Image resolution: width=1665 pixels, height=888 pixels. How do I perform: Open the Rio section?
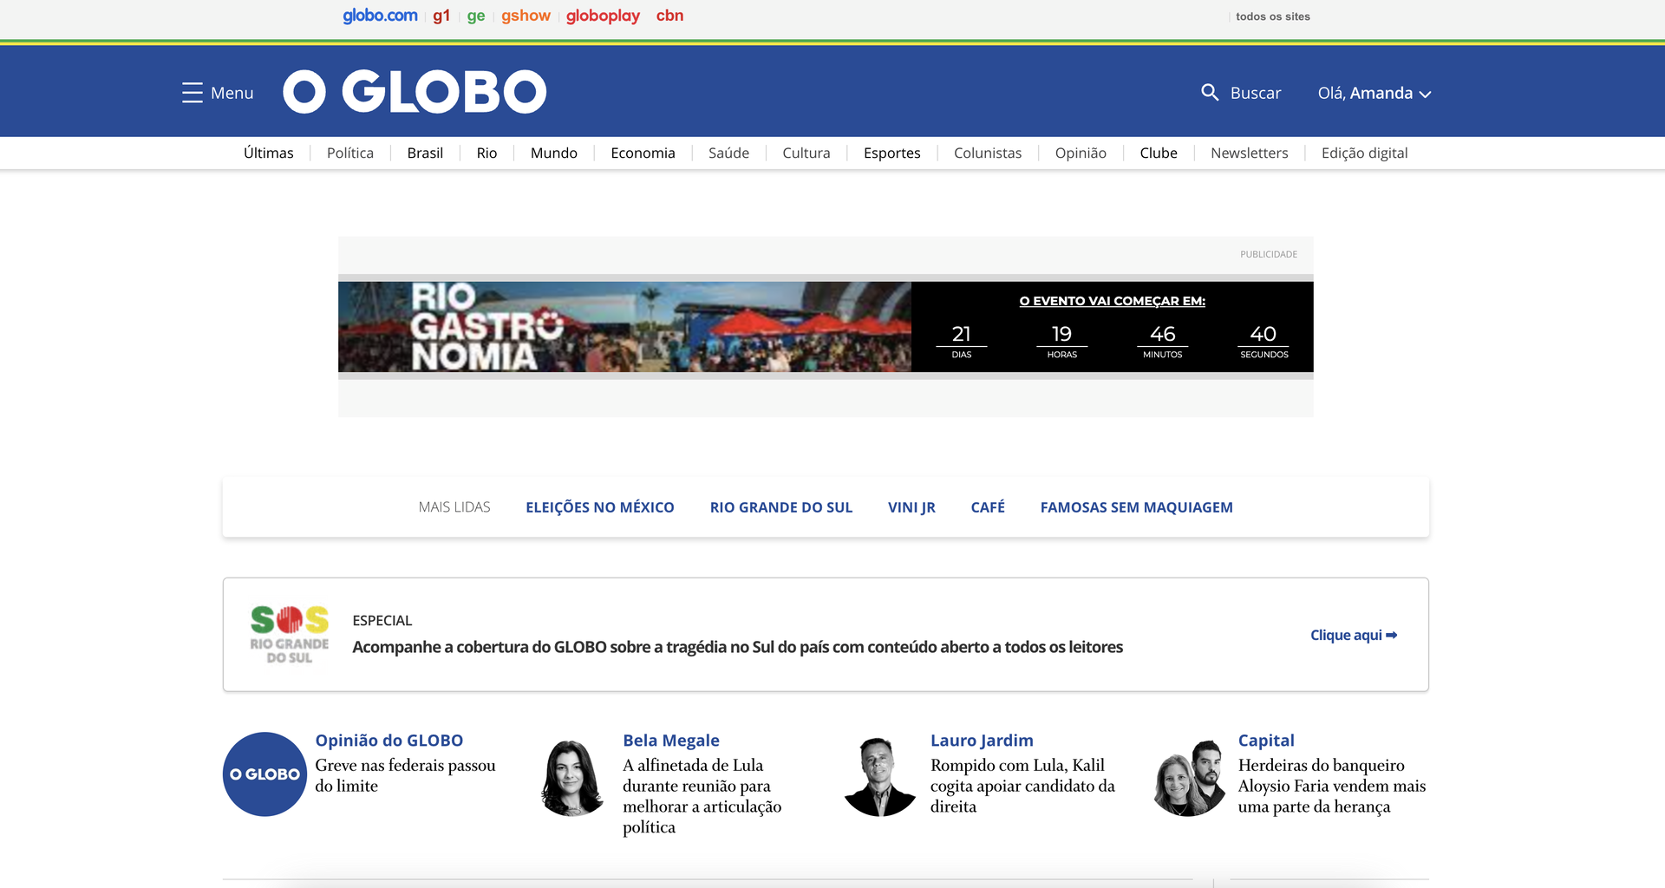click(486, 153)
